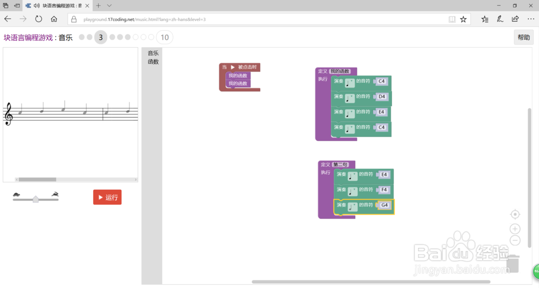Click the address bar URL
The height and width of the screenshot is (288, 539).
tap(144, 19)
